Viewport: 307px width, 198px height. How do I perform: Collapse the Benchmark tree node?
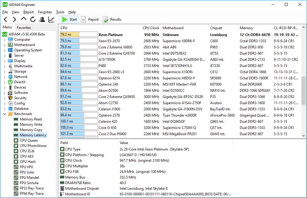tap(4, 114)
